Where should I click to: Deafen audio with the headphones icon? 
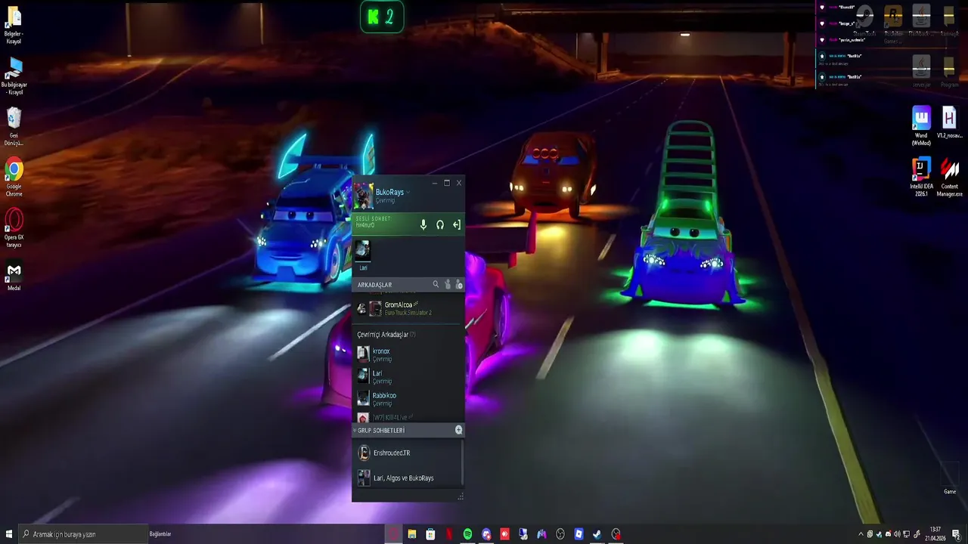pyautogui.click(x=440, y=224)
